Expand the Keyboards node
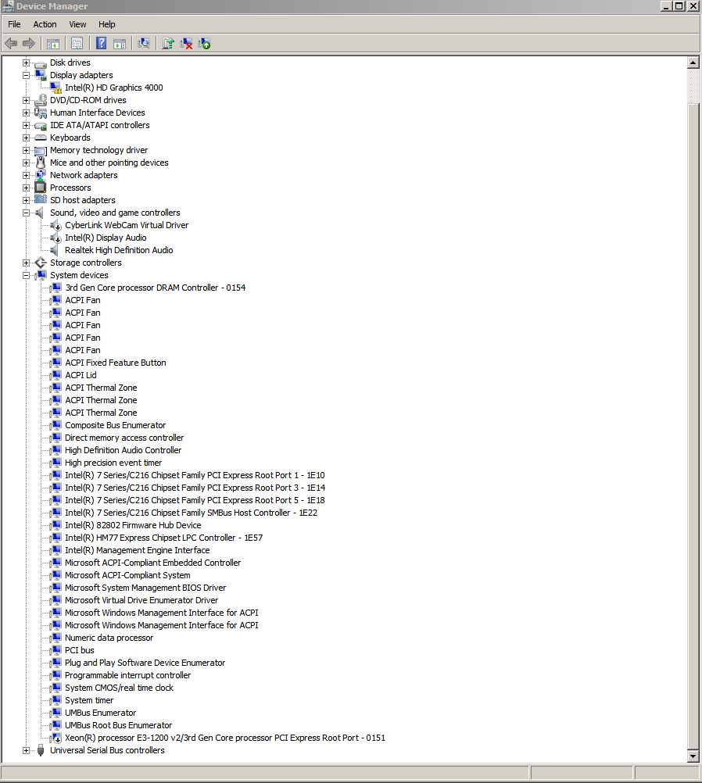Viewport: 702px width, 783px height. click(x=26, y=138)
